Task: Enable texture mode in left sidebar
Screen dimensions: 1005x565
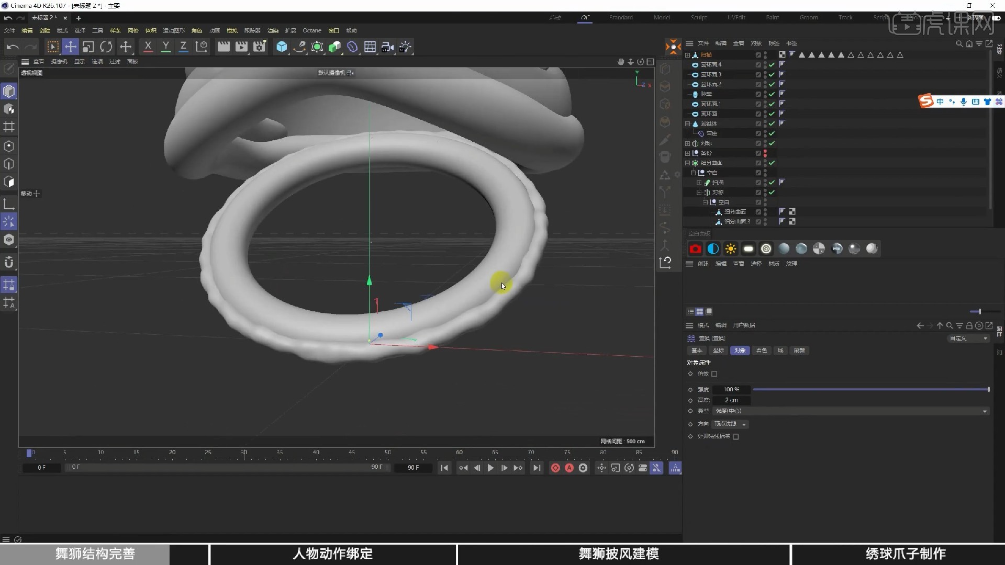Action: pyautogui.click(x=9, y=109)
